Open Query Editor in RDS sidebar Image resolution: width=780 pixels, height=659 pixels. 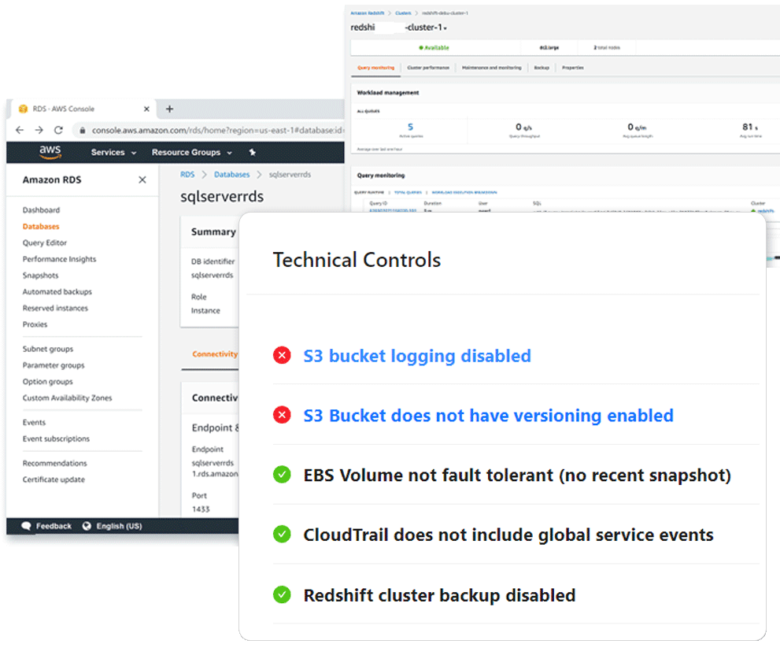coord(45,243)
